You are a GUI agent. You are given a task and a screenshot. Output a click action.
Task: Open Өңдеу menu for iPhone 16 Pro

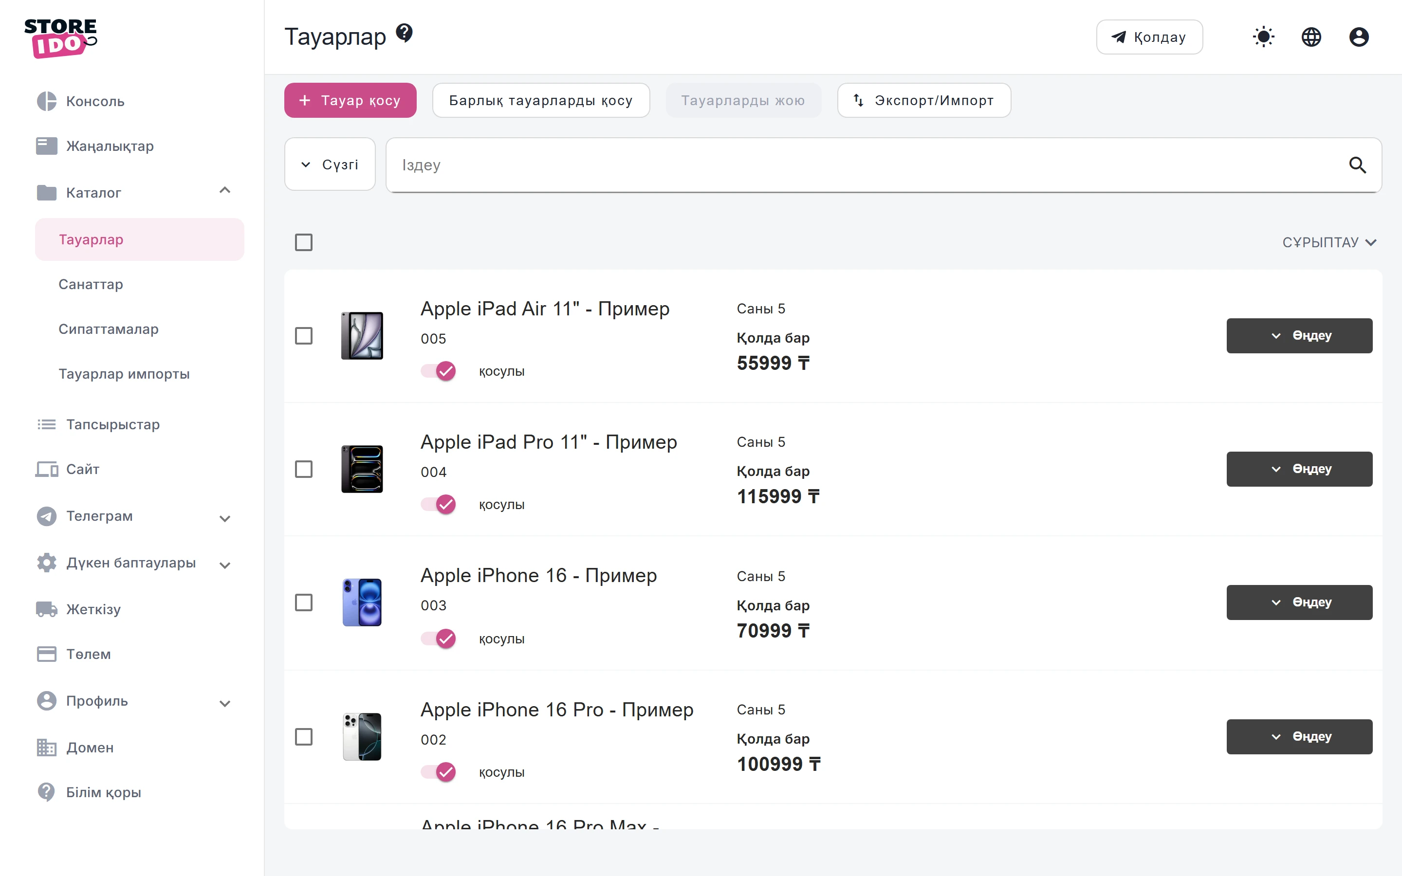pos(1299,736)
